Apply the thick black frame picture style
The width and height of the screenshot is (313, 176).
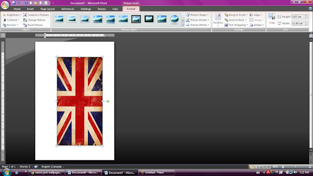149,19
